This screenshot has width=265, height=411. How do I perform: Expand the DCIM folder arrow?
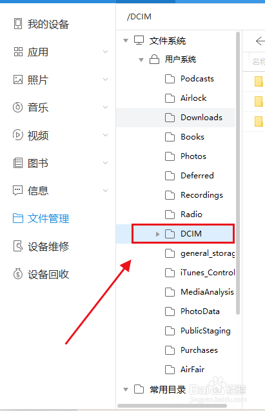pos(157,234)
